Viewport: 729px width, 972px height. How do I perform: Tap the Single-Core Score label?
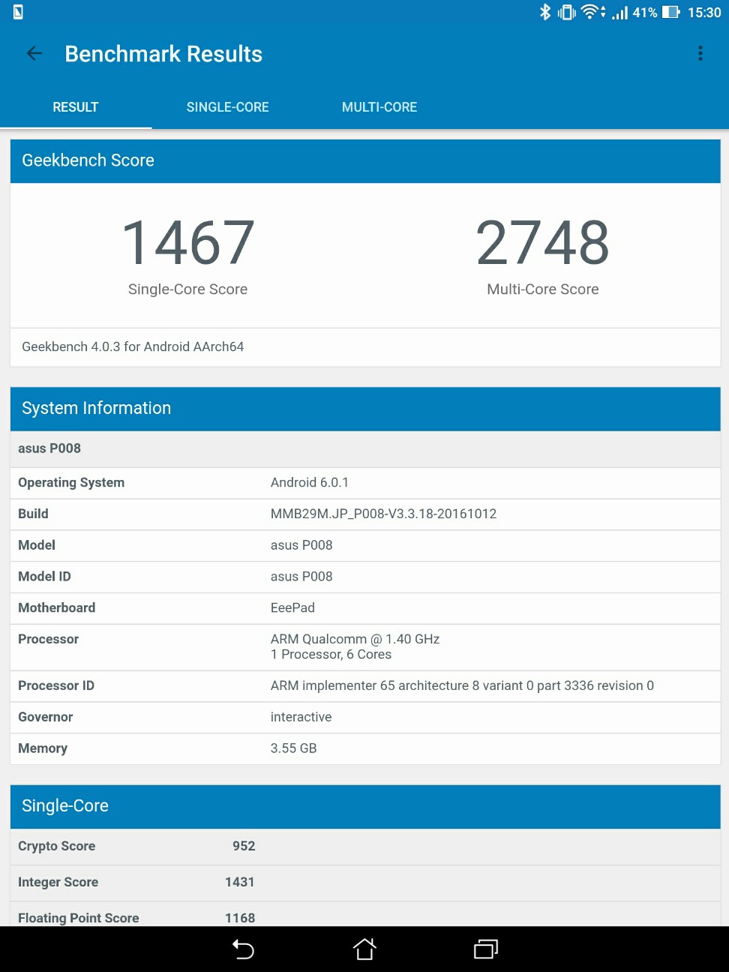[x=188, y=289]
